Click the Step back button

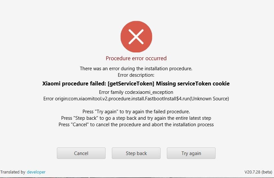(x=136, y=153)
